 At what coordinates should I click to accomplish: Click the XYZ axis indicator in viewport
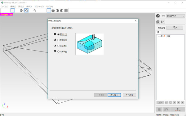click(5, 106)
